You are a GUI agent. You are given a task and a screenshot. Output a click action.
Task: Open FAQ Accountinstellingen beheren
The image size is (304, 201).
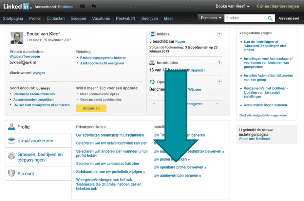tap(265, 105)
